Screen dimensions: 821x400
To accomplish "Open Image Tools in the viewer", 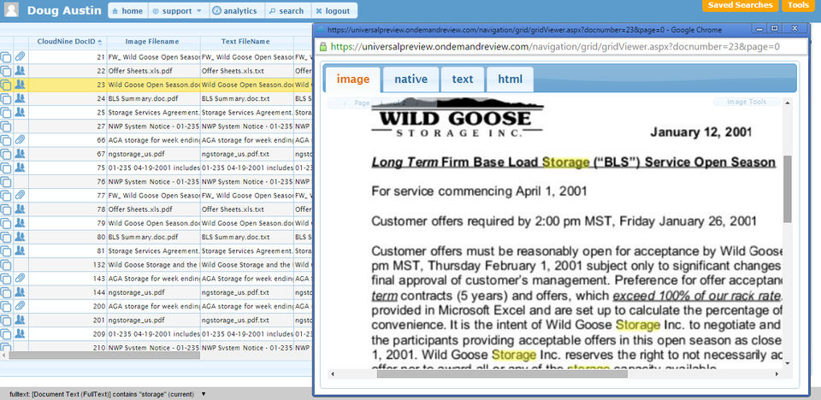I will [747, 102].
